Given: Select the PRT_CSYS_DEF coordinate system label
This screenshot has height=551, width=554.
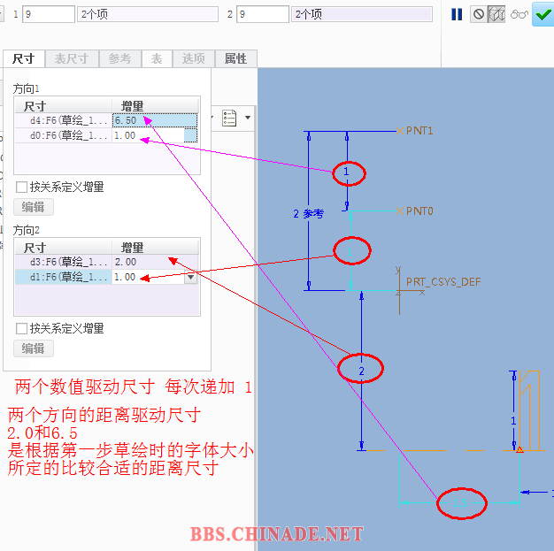Looking at the screenshot, I should [443, 282].
